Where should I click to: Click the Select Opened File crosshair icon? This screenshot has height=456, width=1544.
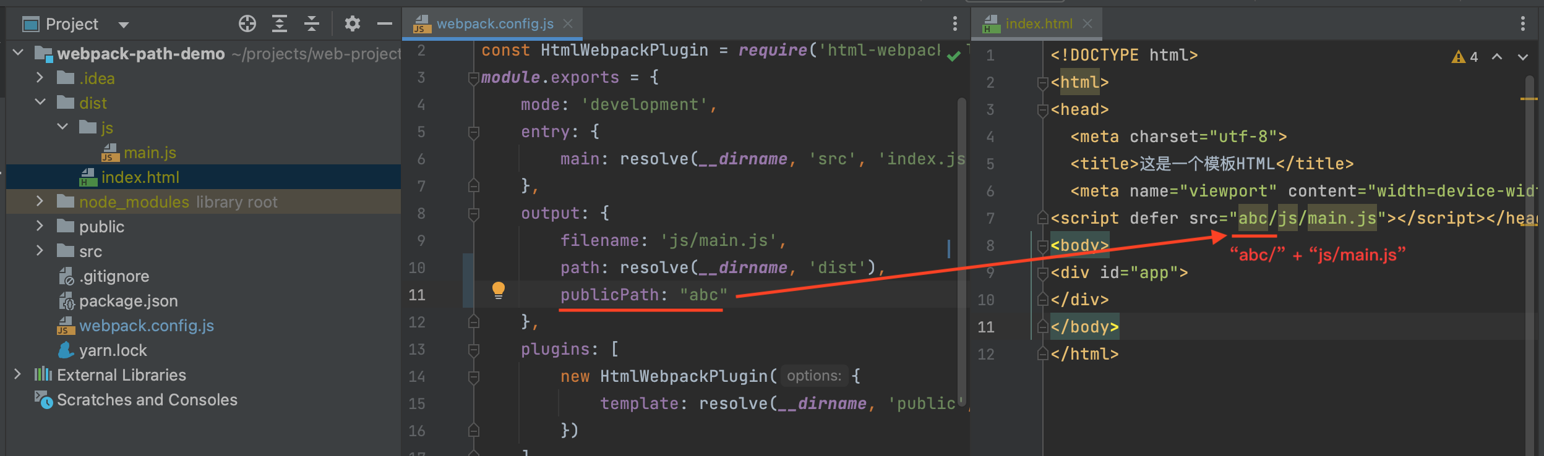pyautogui.click(x=247, y=24)
